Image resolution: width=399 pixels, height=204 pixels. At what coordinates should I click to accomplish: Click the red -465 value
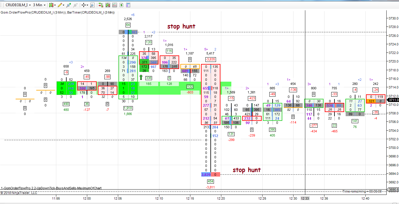(x=334, y=131)
